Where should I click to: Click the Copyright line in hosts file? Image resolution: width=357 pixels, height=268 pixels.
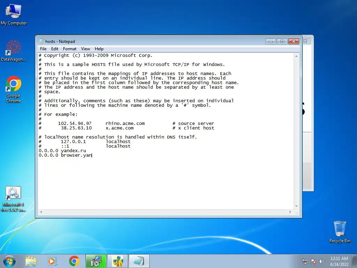96,55
